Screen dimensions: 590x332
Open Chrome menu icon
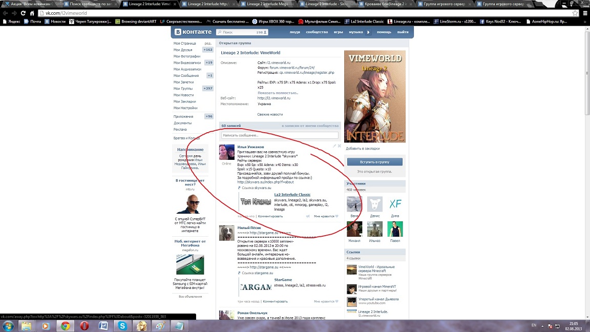click(x=585, y=13)
